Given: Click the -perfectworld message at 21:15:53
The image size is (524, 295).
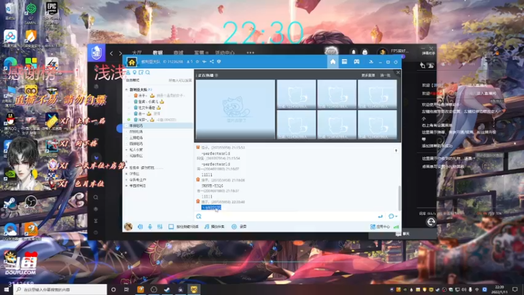Looking at the screenshot, I should [216, 153].
